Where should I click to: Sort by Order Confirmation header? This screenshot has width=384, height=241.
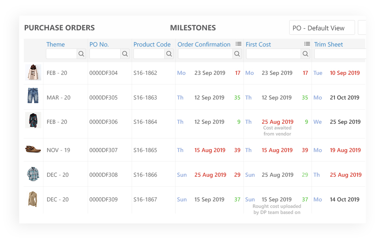[204, 44]
